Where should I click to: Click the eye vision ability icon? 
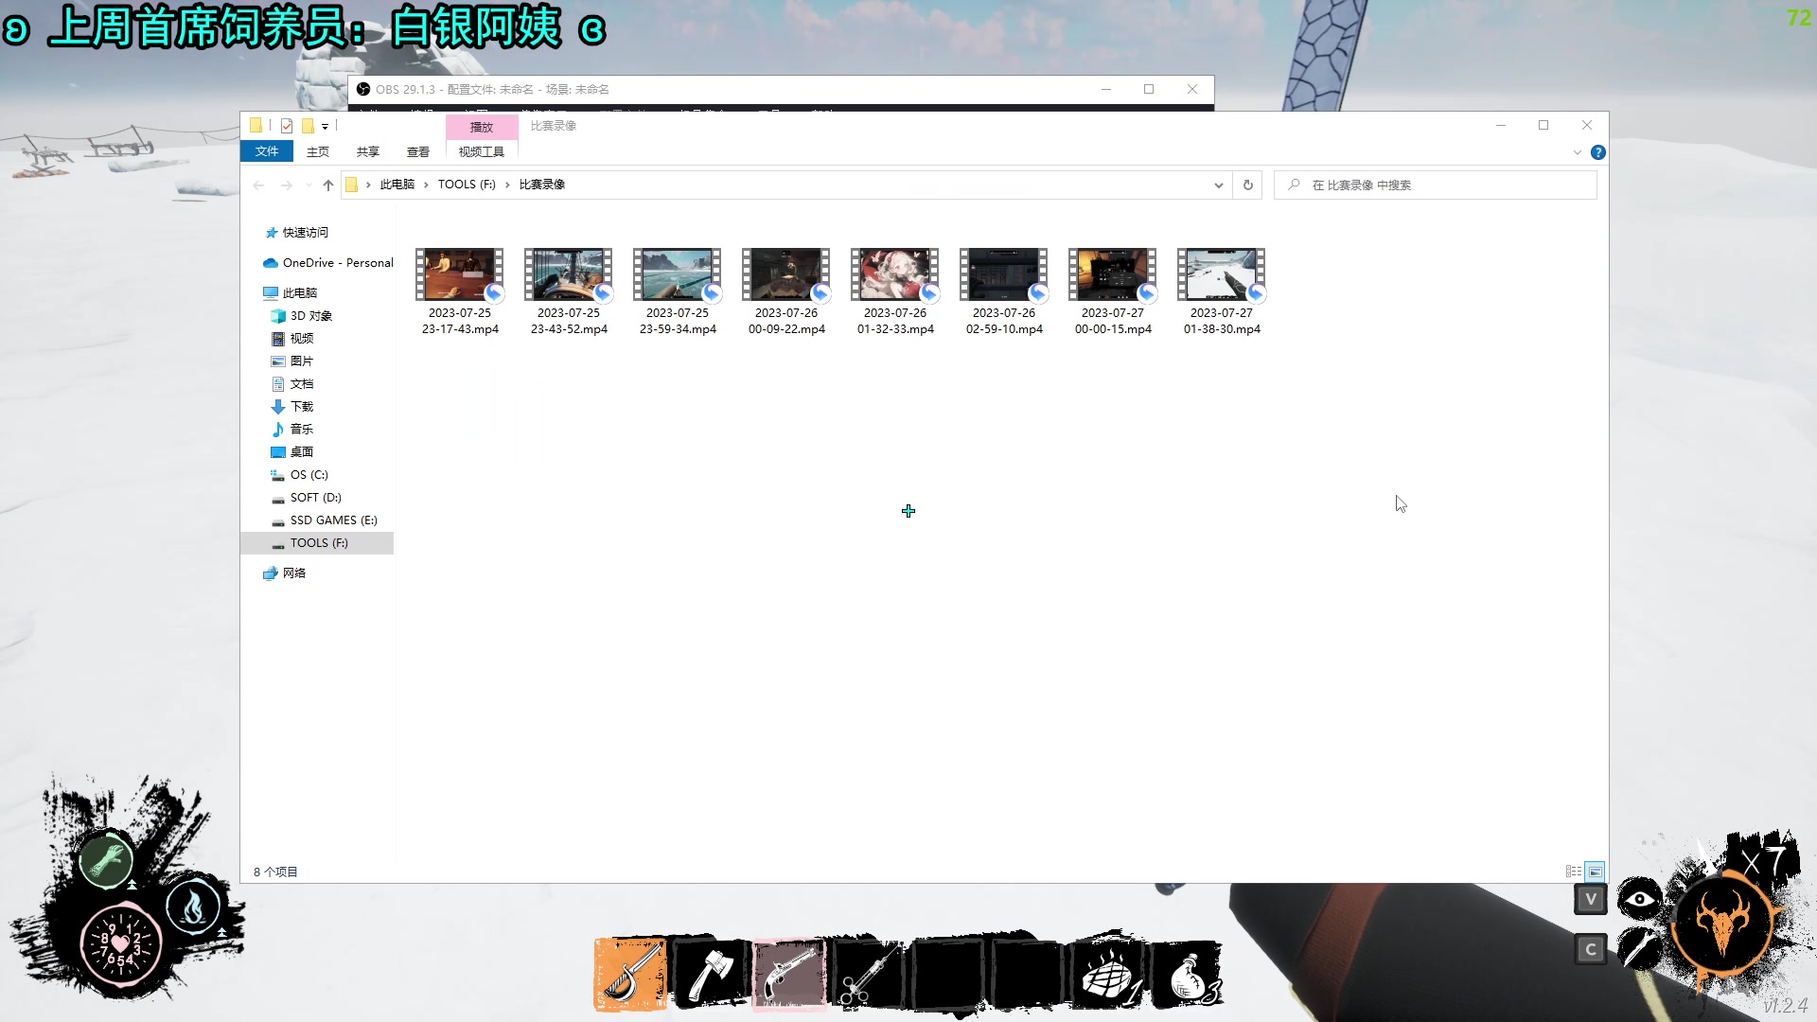pyautogui.click(x=1640, y=899)
